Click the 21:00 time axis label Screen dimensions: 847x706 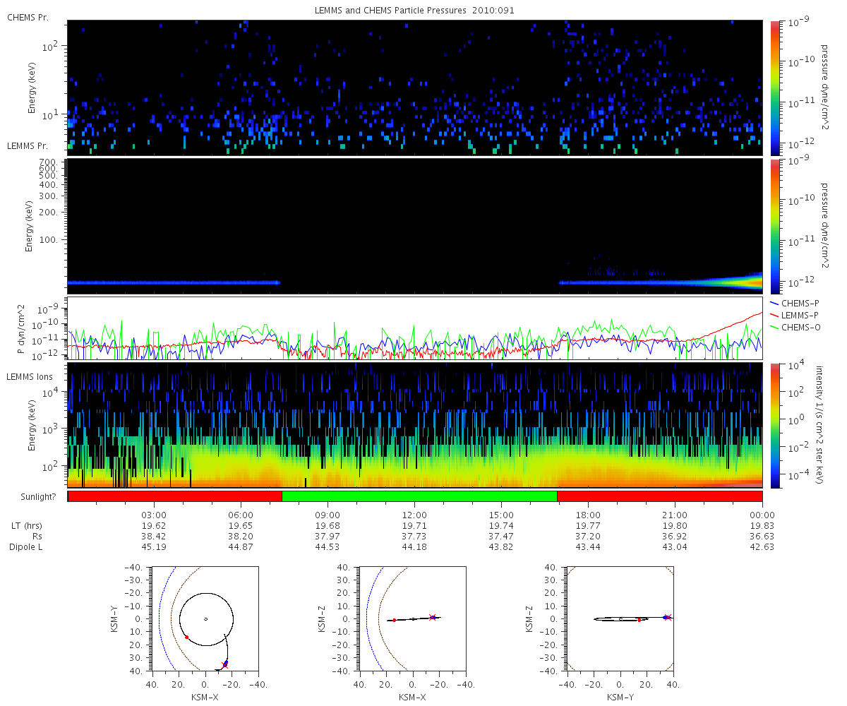tap(675, 515)
